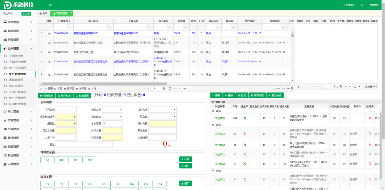Select available vehicle 60 button
Screen dimensions: 385x190
pyautogui.click(x=47, y=160)
